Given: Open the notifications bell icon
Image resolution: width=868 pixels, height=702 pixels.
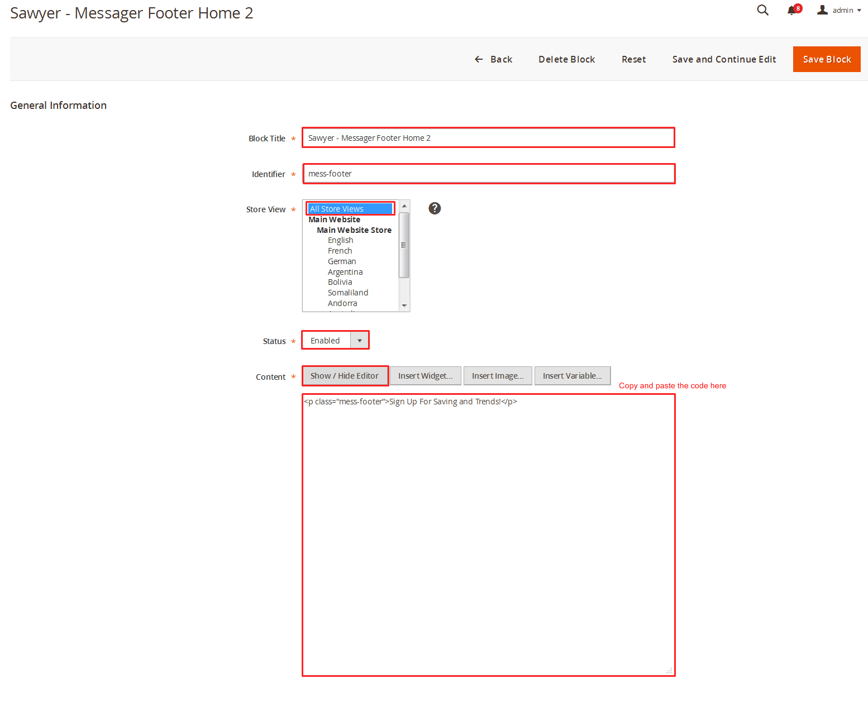Looking at the screenshot, I should click(794, 10).
